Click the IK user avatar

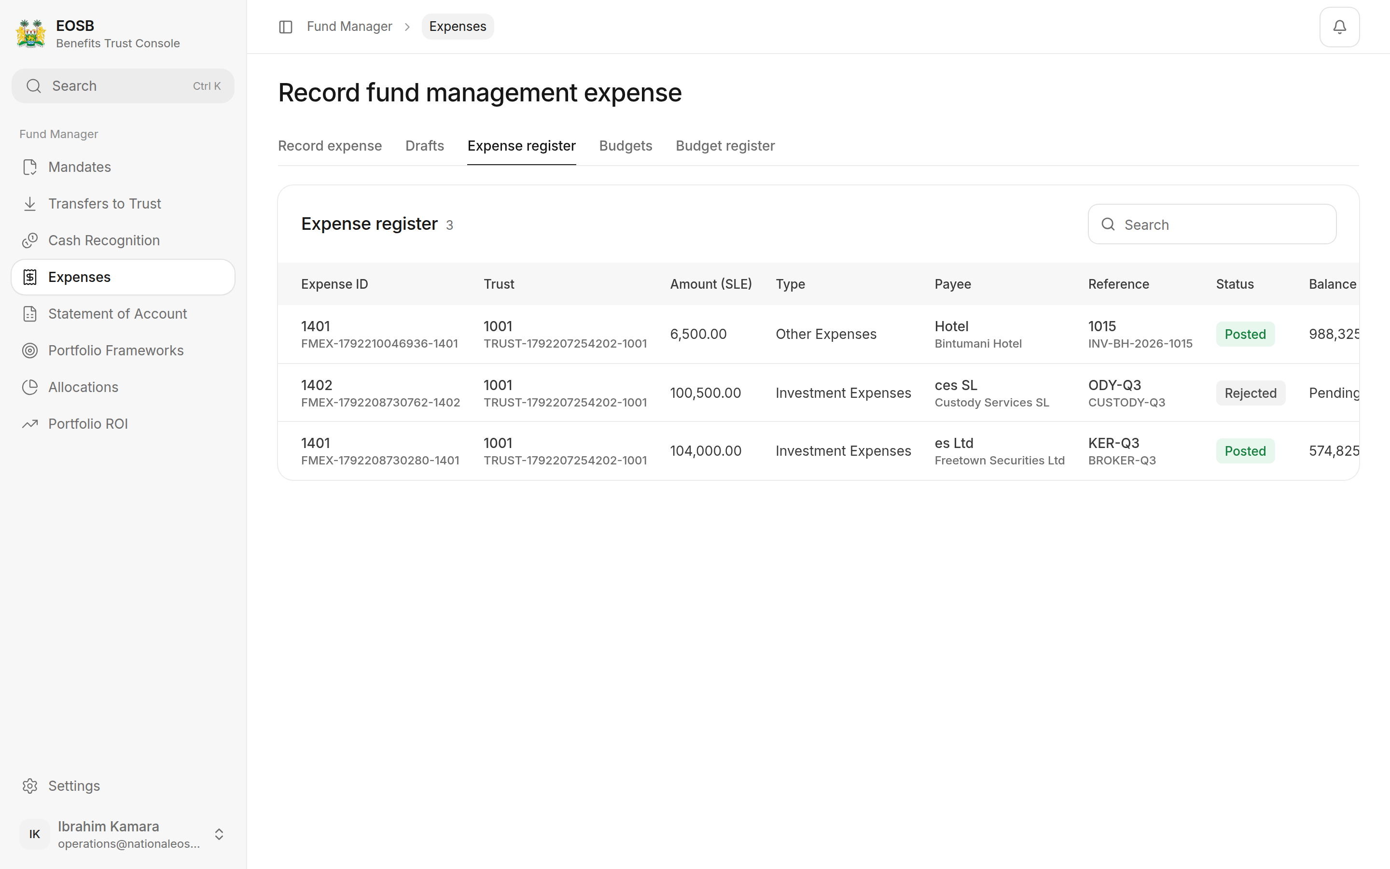point(34,834)
